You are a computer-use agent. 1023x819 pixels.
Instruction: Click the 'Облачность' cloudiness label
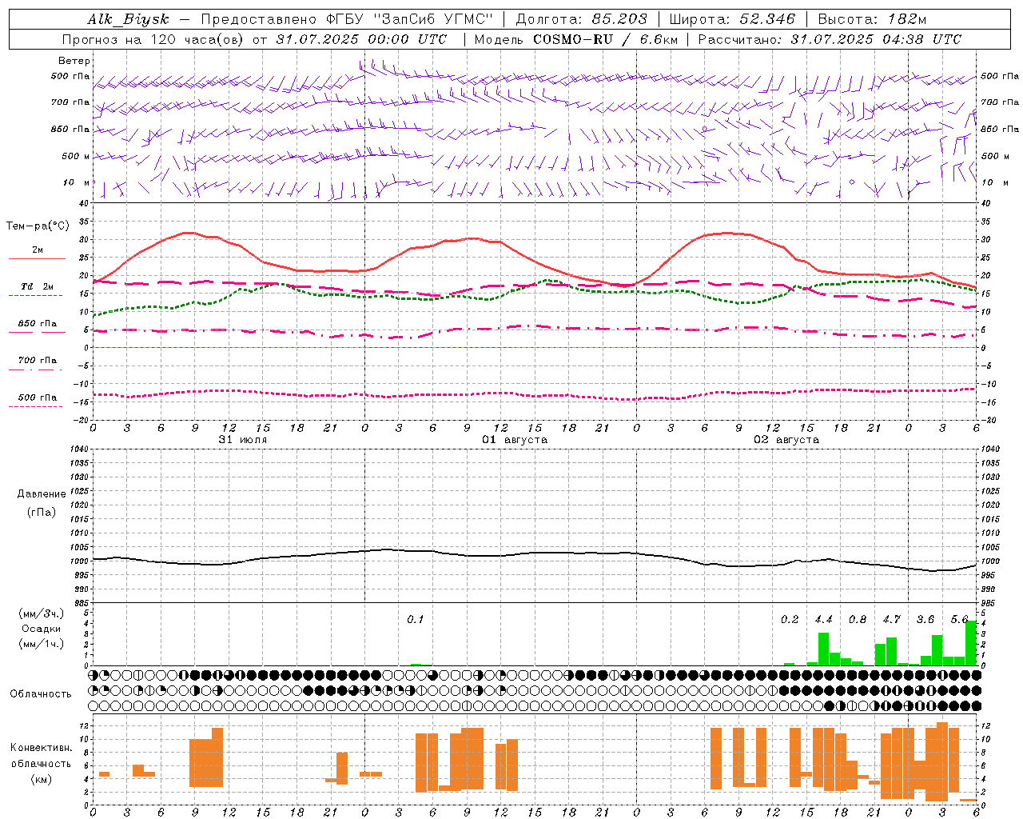pyautogui.click(x=41, y=694)
